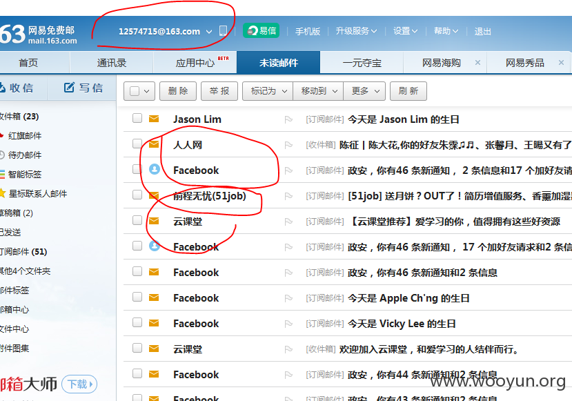572x401 pixels.
Task: Check the 欢迎加入云课堂 email checkbox
Action: [x=137, y=348]
